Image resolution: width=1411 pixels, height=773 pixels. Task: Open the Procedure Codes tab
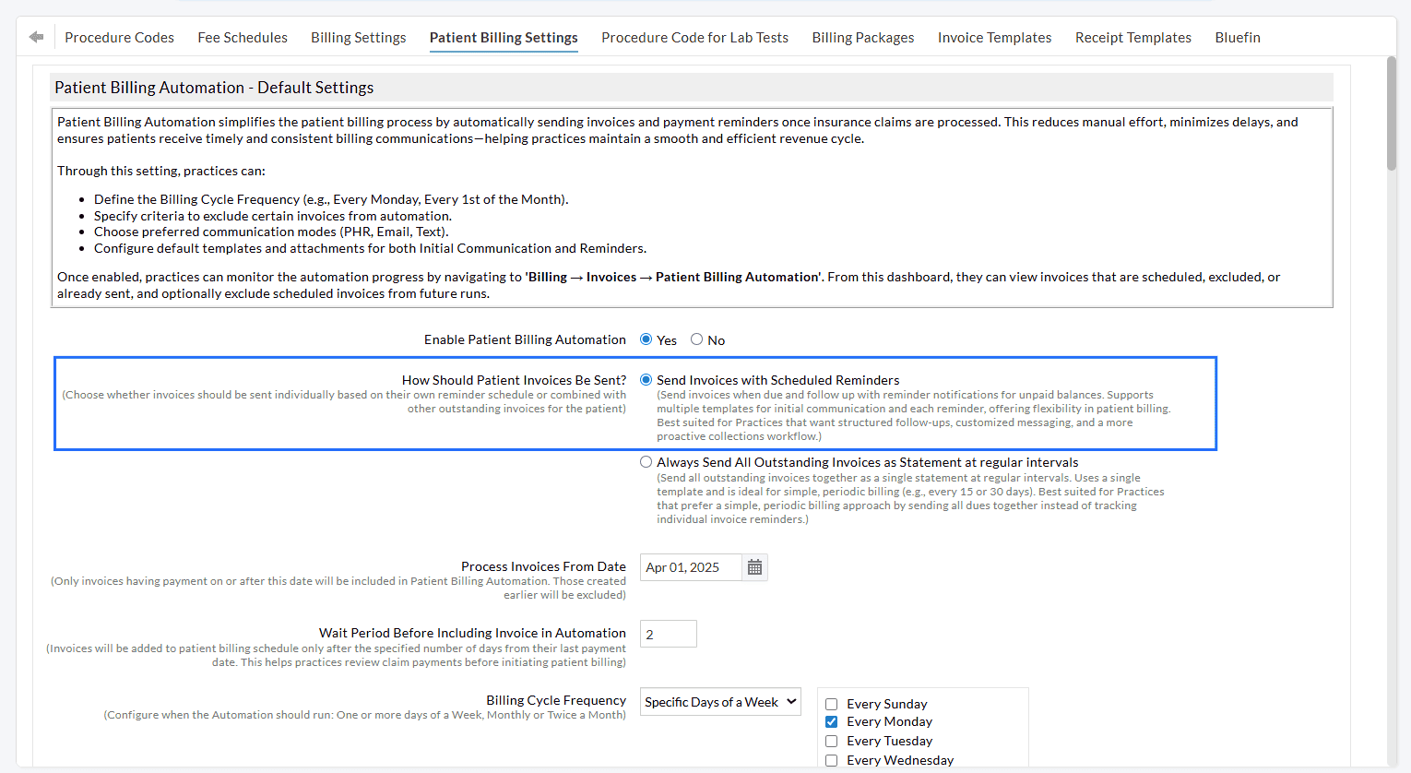[119, 38]
